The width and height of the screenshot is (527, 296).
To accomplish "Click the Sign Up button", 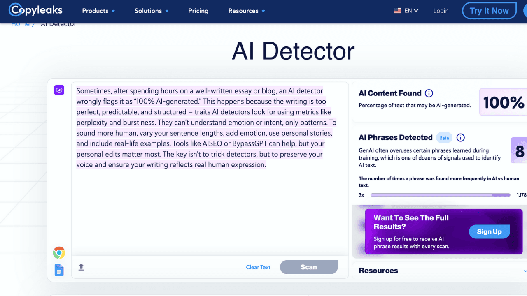I will tap(489, 231).
